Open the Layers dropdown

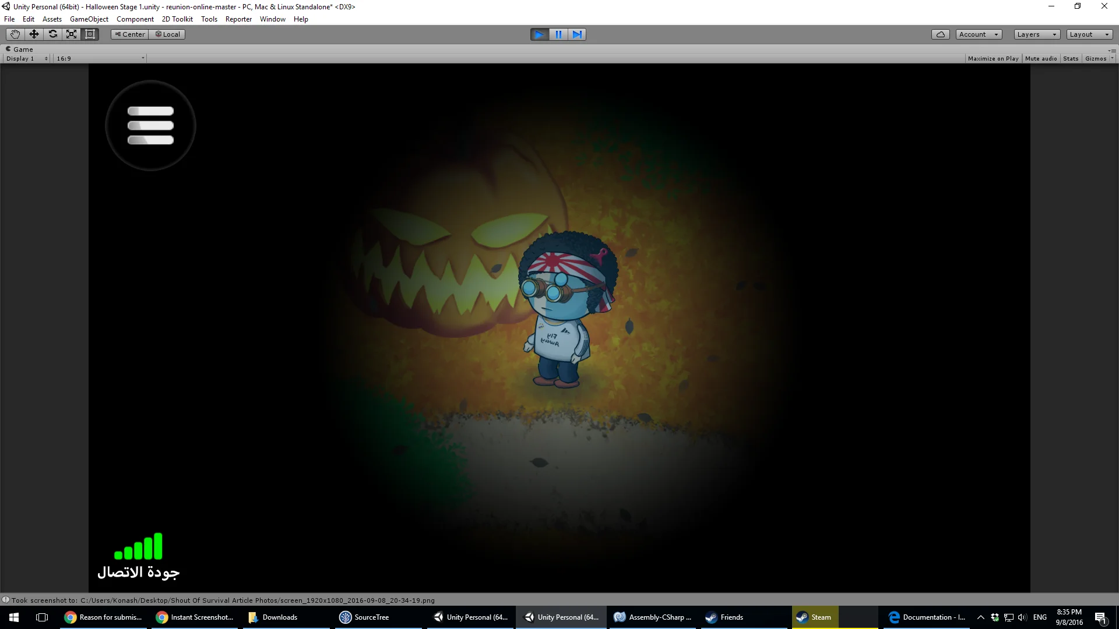pos(1037,34)
